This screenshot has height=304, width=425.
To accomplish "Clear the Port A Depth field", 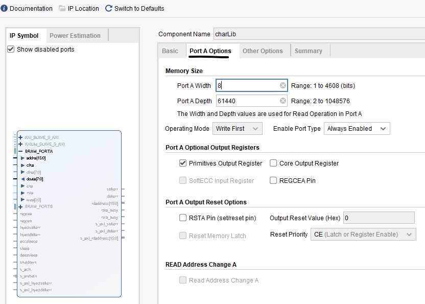I will tap(283, 101).
